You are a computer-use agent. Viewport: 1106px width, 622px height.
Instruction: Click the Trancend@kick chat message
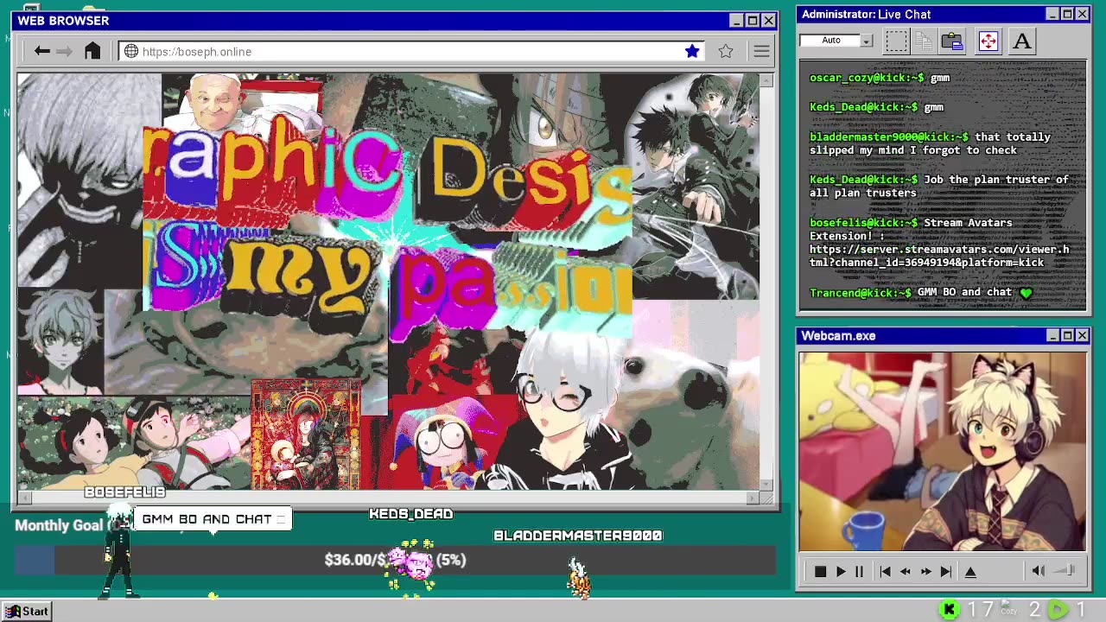click(921, 293)
